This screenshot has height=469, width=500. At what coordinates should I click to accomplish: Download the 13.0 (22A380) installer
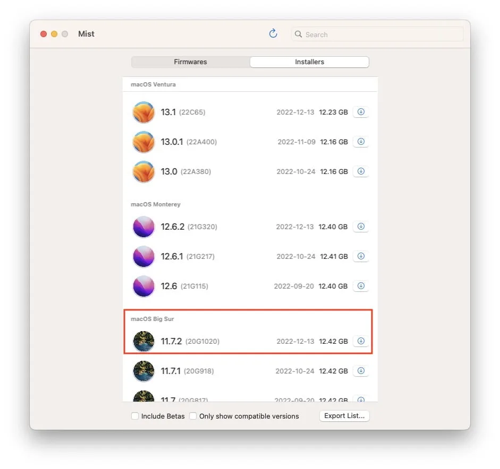361,171
